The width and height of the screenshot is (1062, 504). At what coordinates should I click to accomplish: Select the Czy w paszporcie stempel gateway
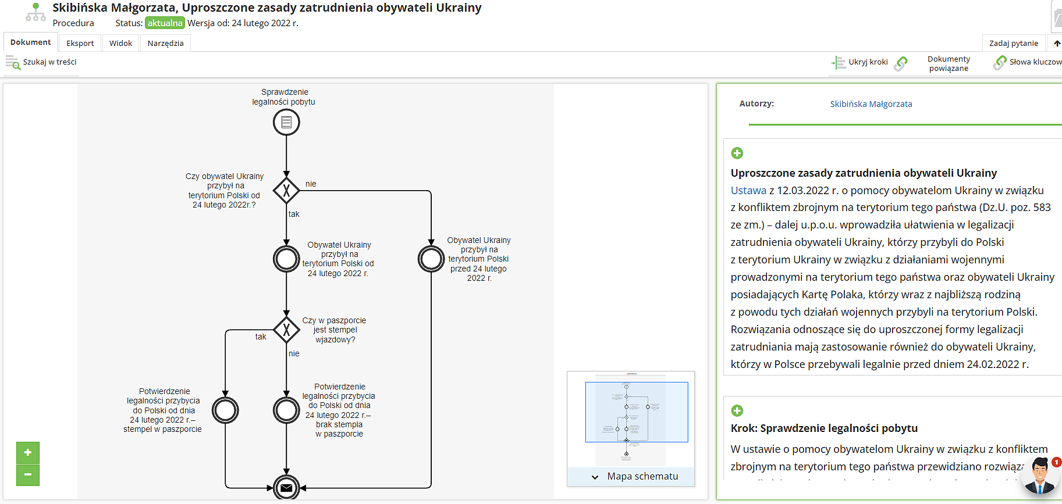click(286, 330)
